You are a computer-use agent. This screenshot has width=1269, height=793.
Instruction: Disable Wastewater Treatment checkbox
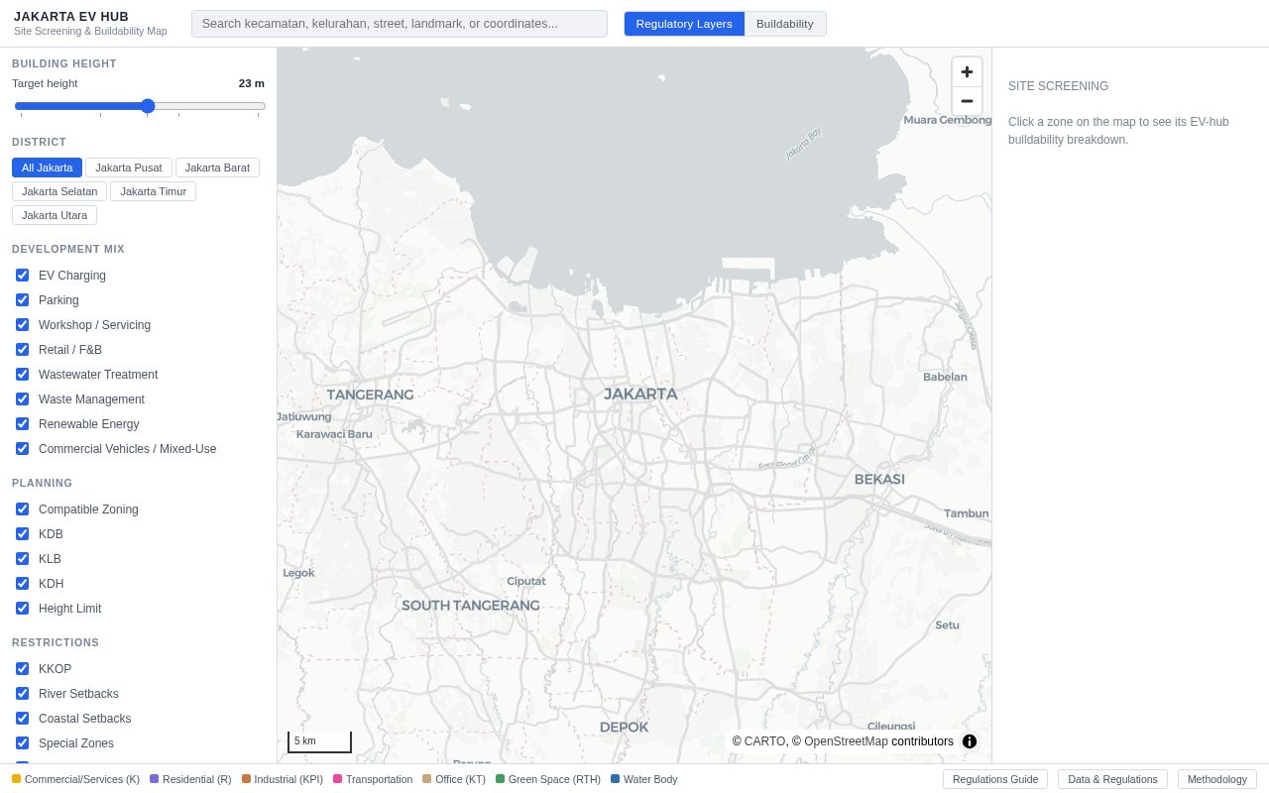[x=22, y=375]
